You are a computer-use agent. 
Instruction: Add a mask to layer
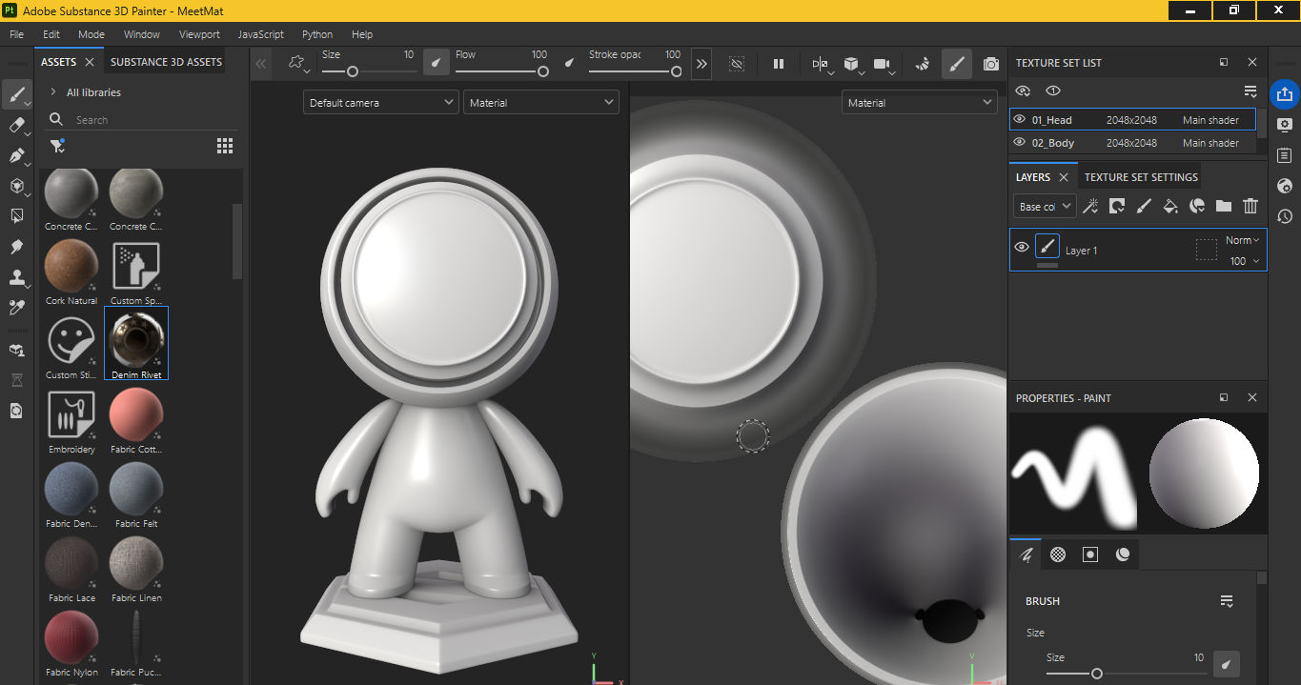[1117, 206]
